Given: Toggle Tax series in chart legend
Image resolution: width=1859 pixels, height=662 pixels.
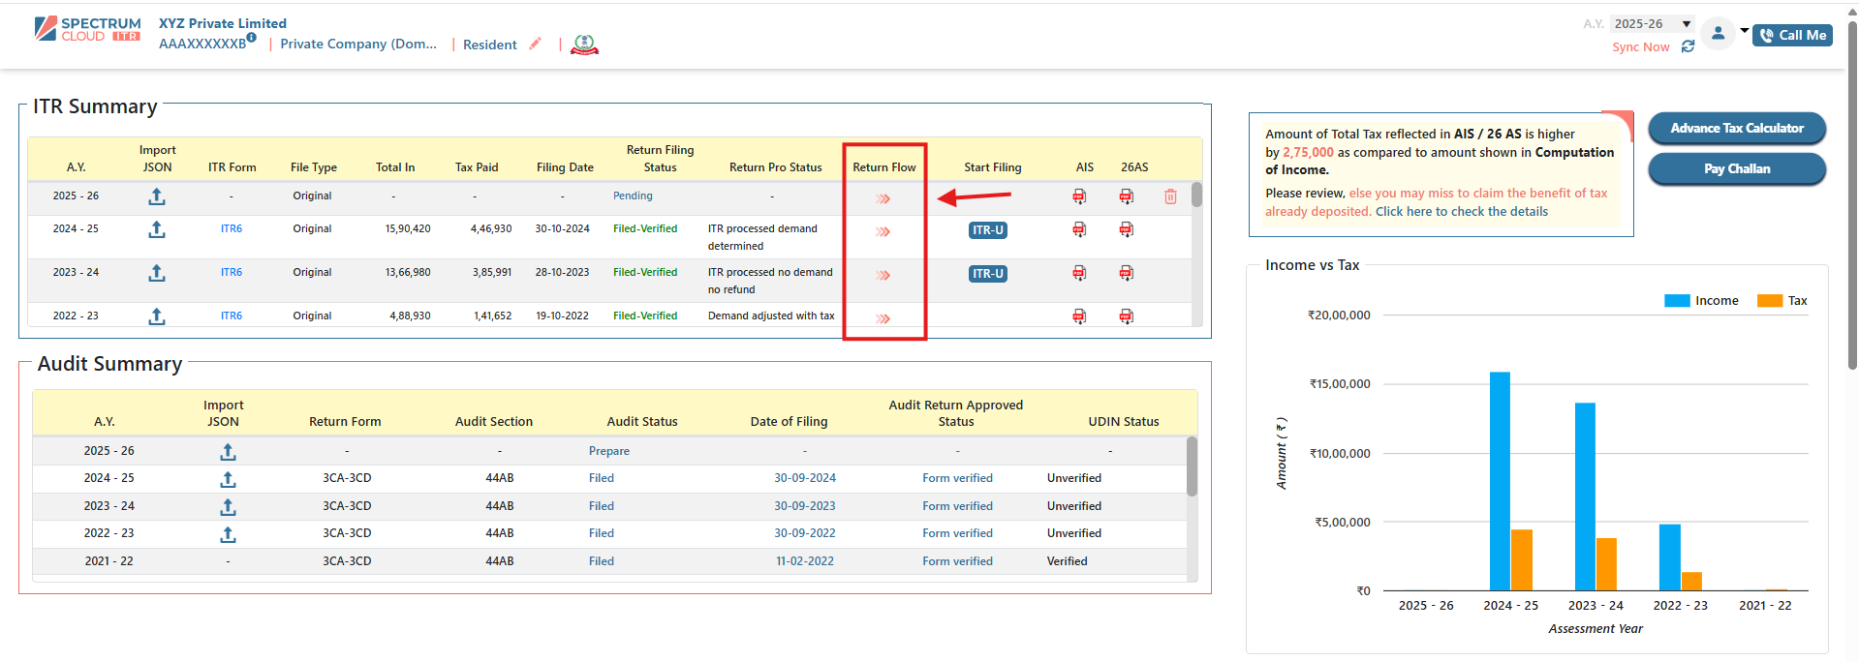Looking at the screenshot, I should [1782, 301].
